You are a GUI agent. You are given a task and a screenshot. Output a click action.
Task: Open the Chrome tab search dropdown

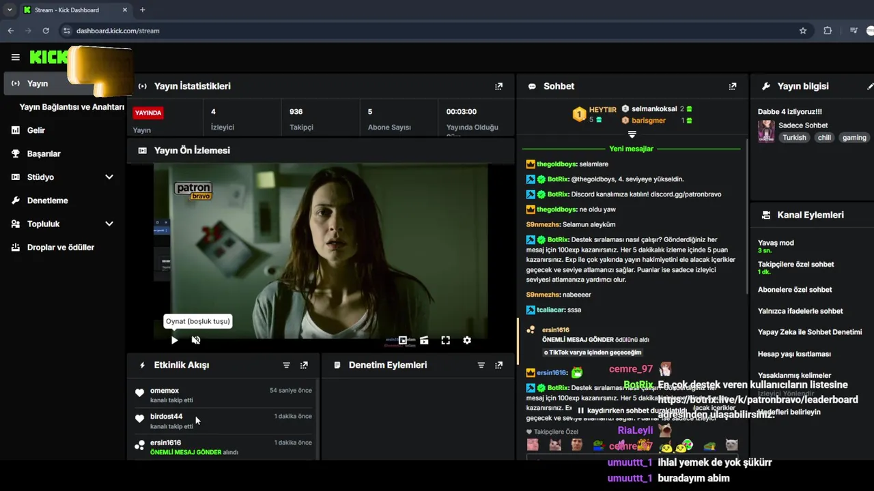pyautogui.click(x=10, y=10)
